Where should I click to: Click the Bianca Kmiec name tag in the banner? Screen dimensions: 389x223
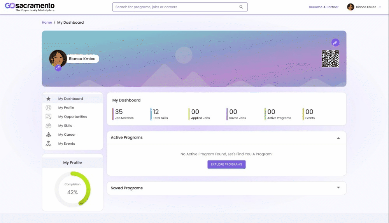pos(82,59)
